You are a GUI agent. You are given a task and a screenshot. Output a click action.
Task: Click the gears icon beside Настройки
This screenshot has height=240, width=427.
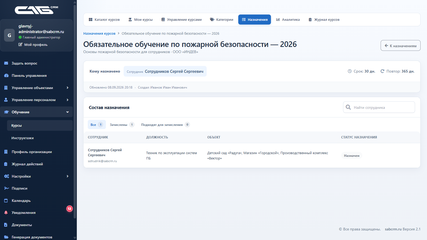click(x=6, y=176)
